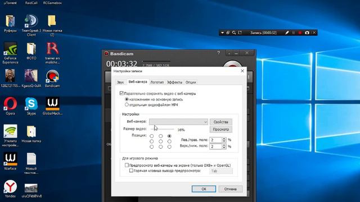Click the Размер видео slider

[x=162, y=130]
